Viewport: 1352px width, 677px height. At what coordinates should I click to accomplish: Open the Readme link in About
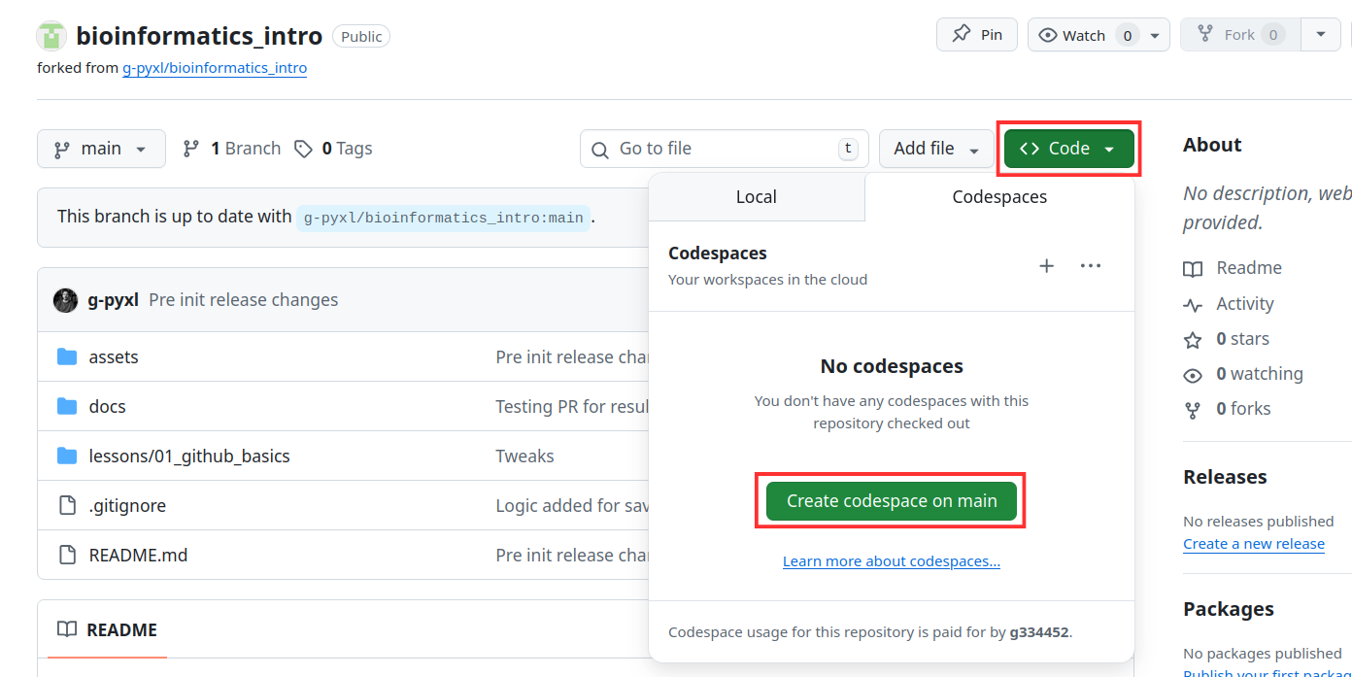click(x=1233, y=268)
